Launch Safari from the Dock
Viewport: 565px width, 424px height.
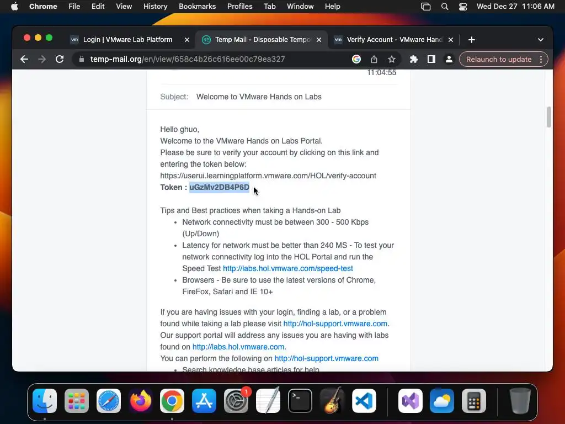point(109,401)
